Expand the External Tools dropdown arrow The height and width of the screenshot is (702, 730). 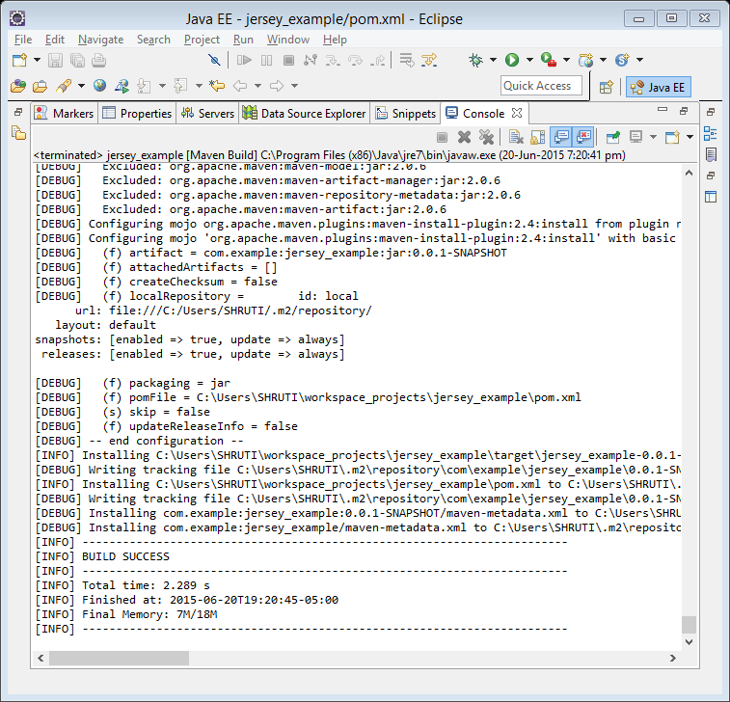pos(566,60)
